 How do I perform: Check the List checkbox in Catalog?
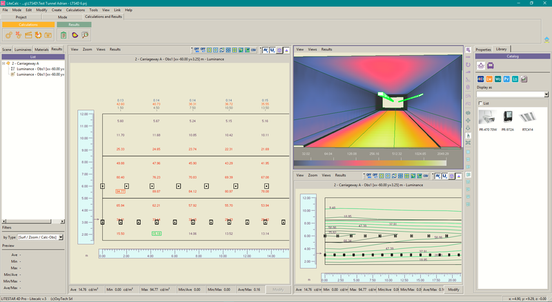(x=480, y=103)
